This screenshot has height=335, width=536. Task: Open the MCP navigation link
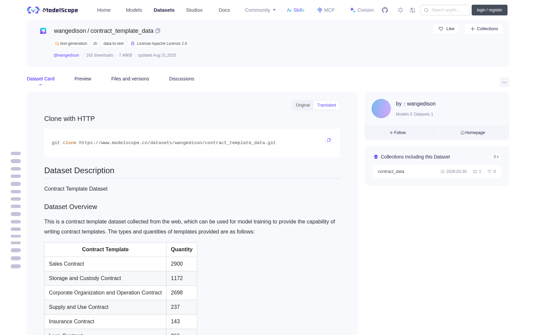tap(326, 10)
